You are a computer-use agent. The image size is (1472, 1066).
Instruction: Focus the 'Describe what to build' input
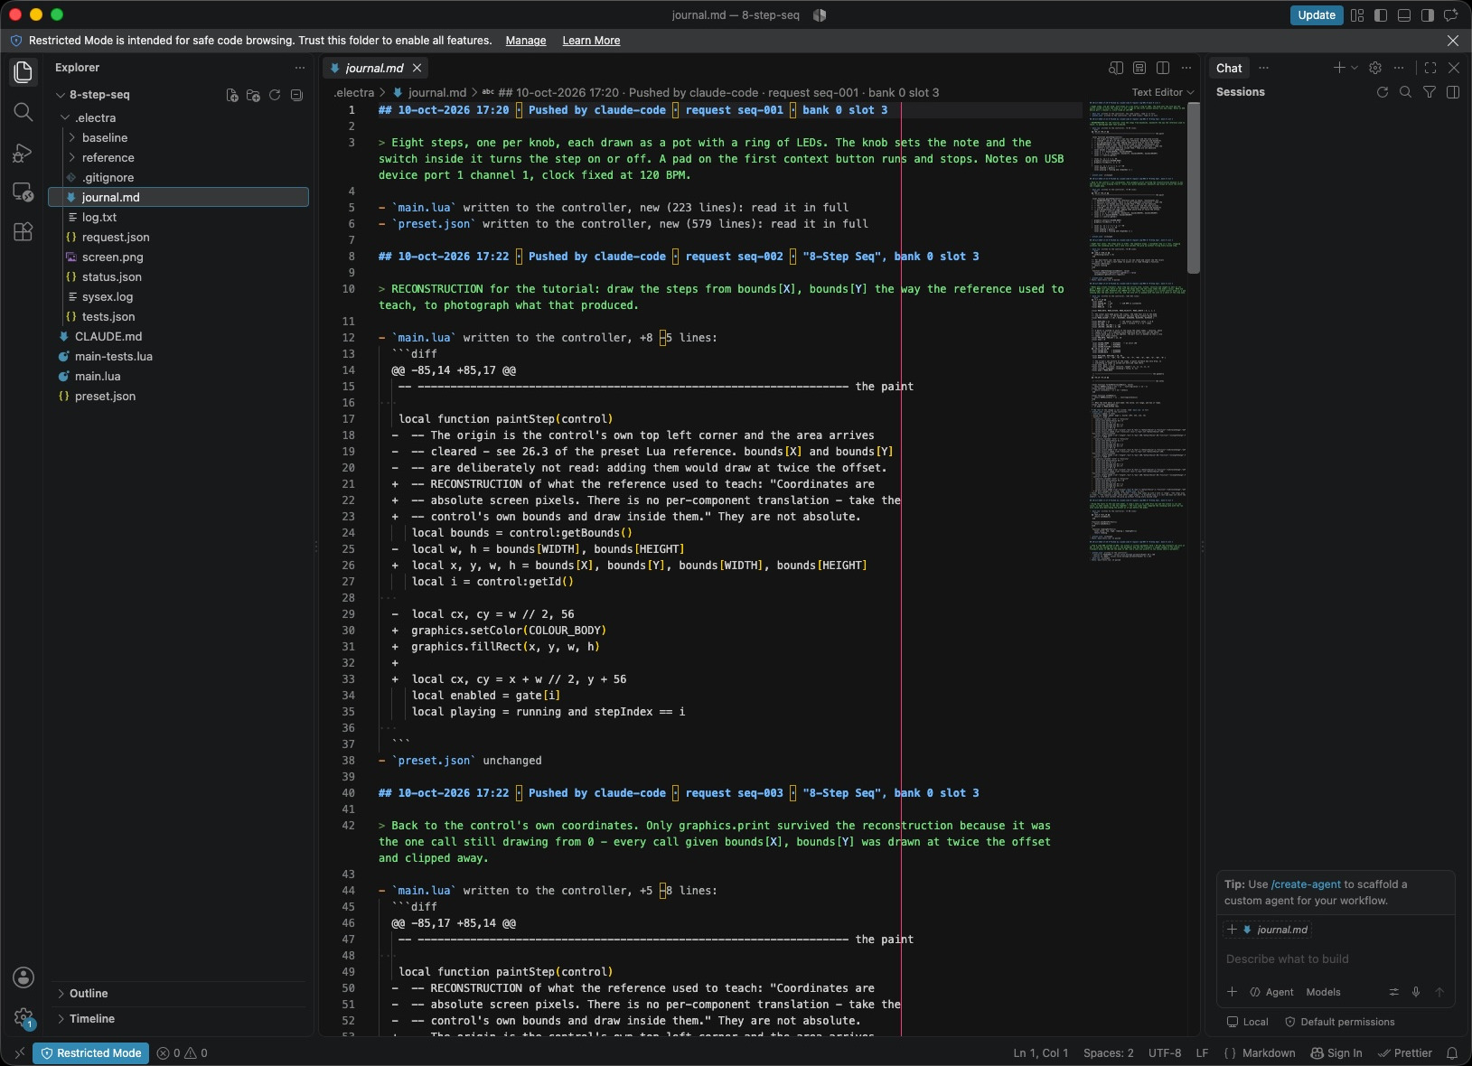pos(1336,959)
